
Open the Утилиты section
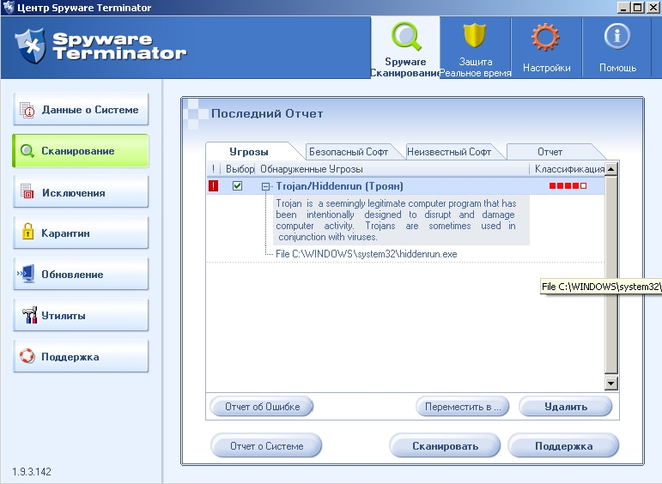click(x=81, y=315)
